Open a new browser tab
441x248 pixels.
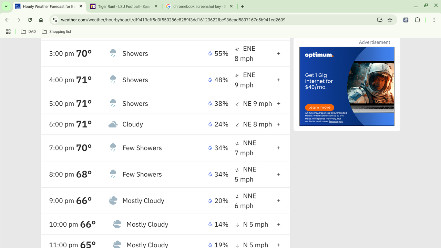tap(243, 7)
